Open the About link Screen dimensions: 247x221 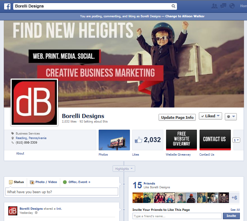tap(20, 153)
